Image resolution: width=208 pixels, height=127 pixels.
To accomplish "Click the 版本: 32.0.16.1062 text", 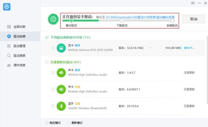I will click(x=131, y=48).
